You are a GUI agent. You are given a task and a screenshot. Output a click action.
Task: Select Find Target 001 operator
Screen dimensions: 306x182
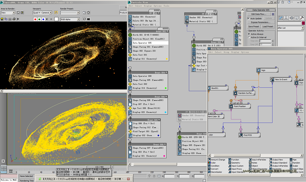144,131
